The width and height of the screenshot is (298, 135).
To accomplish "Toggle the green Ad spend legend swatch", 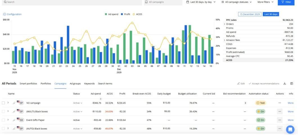I will tap(106, 14).
